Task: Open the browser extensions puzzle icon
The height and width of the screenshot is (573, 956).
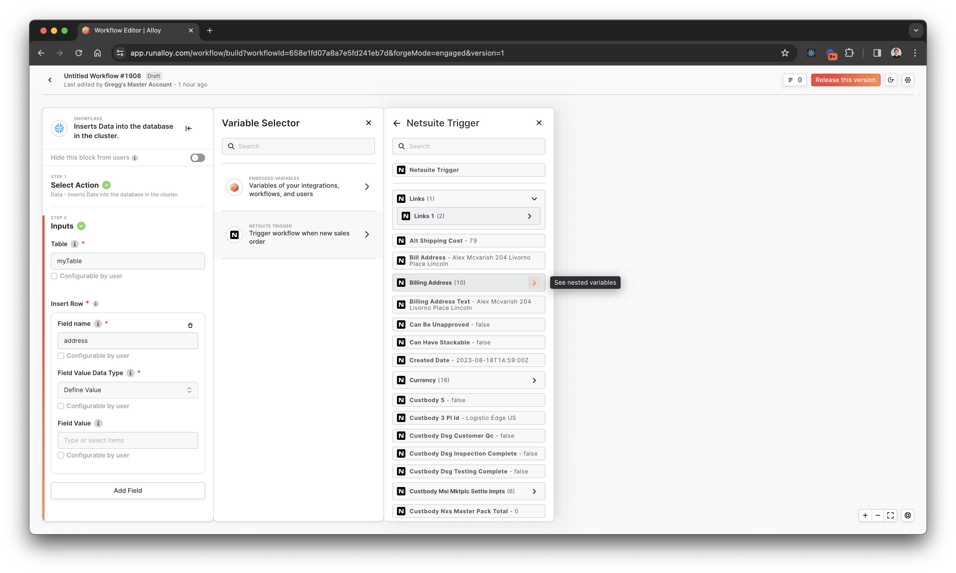Action: 849,53
